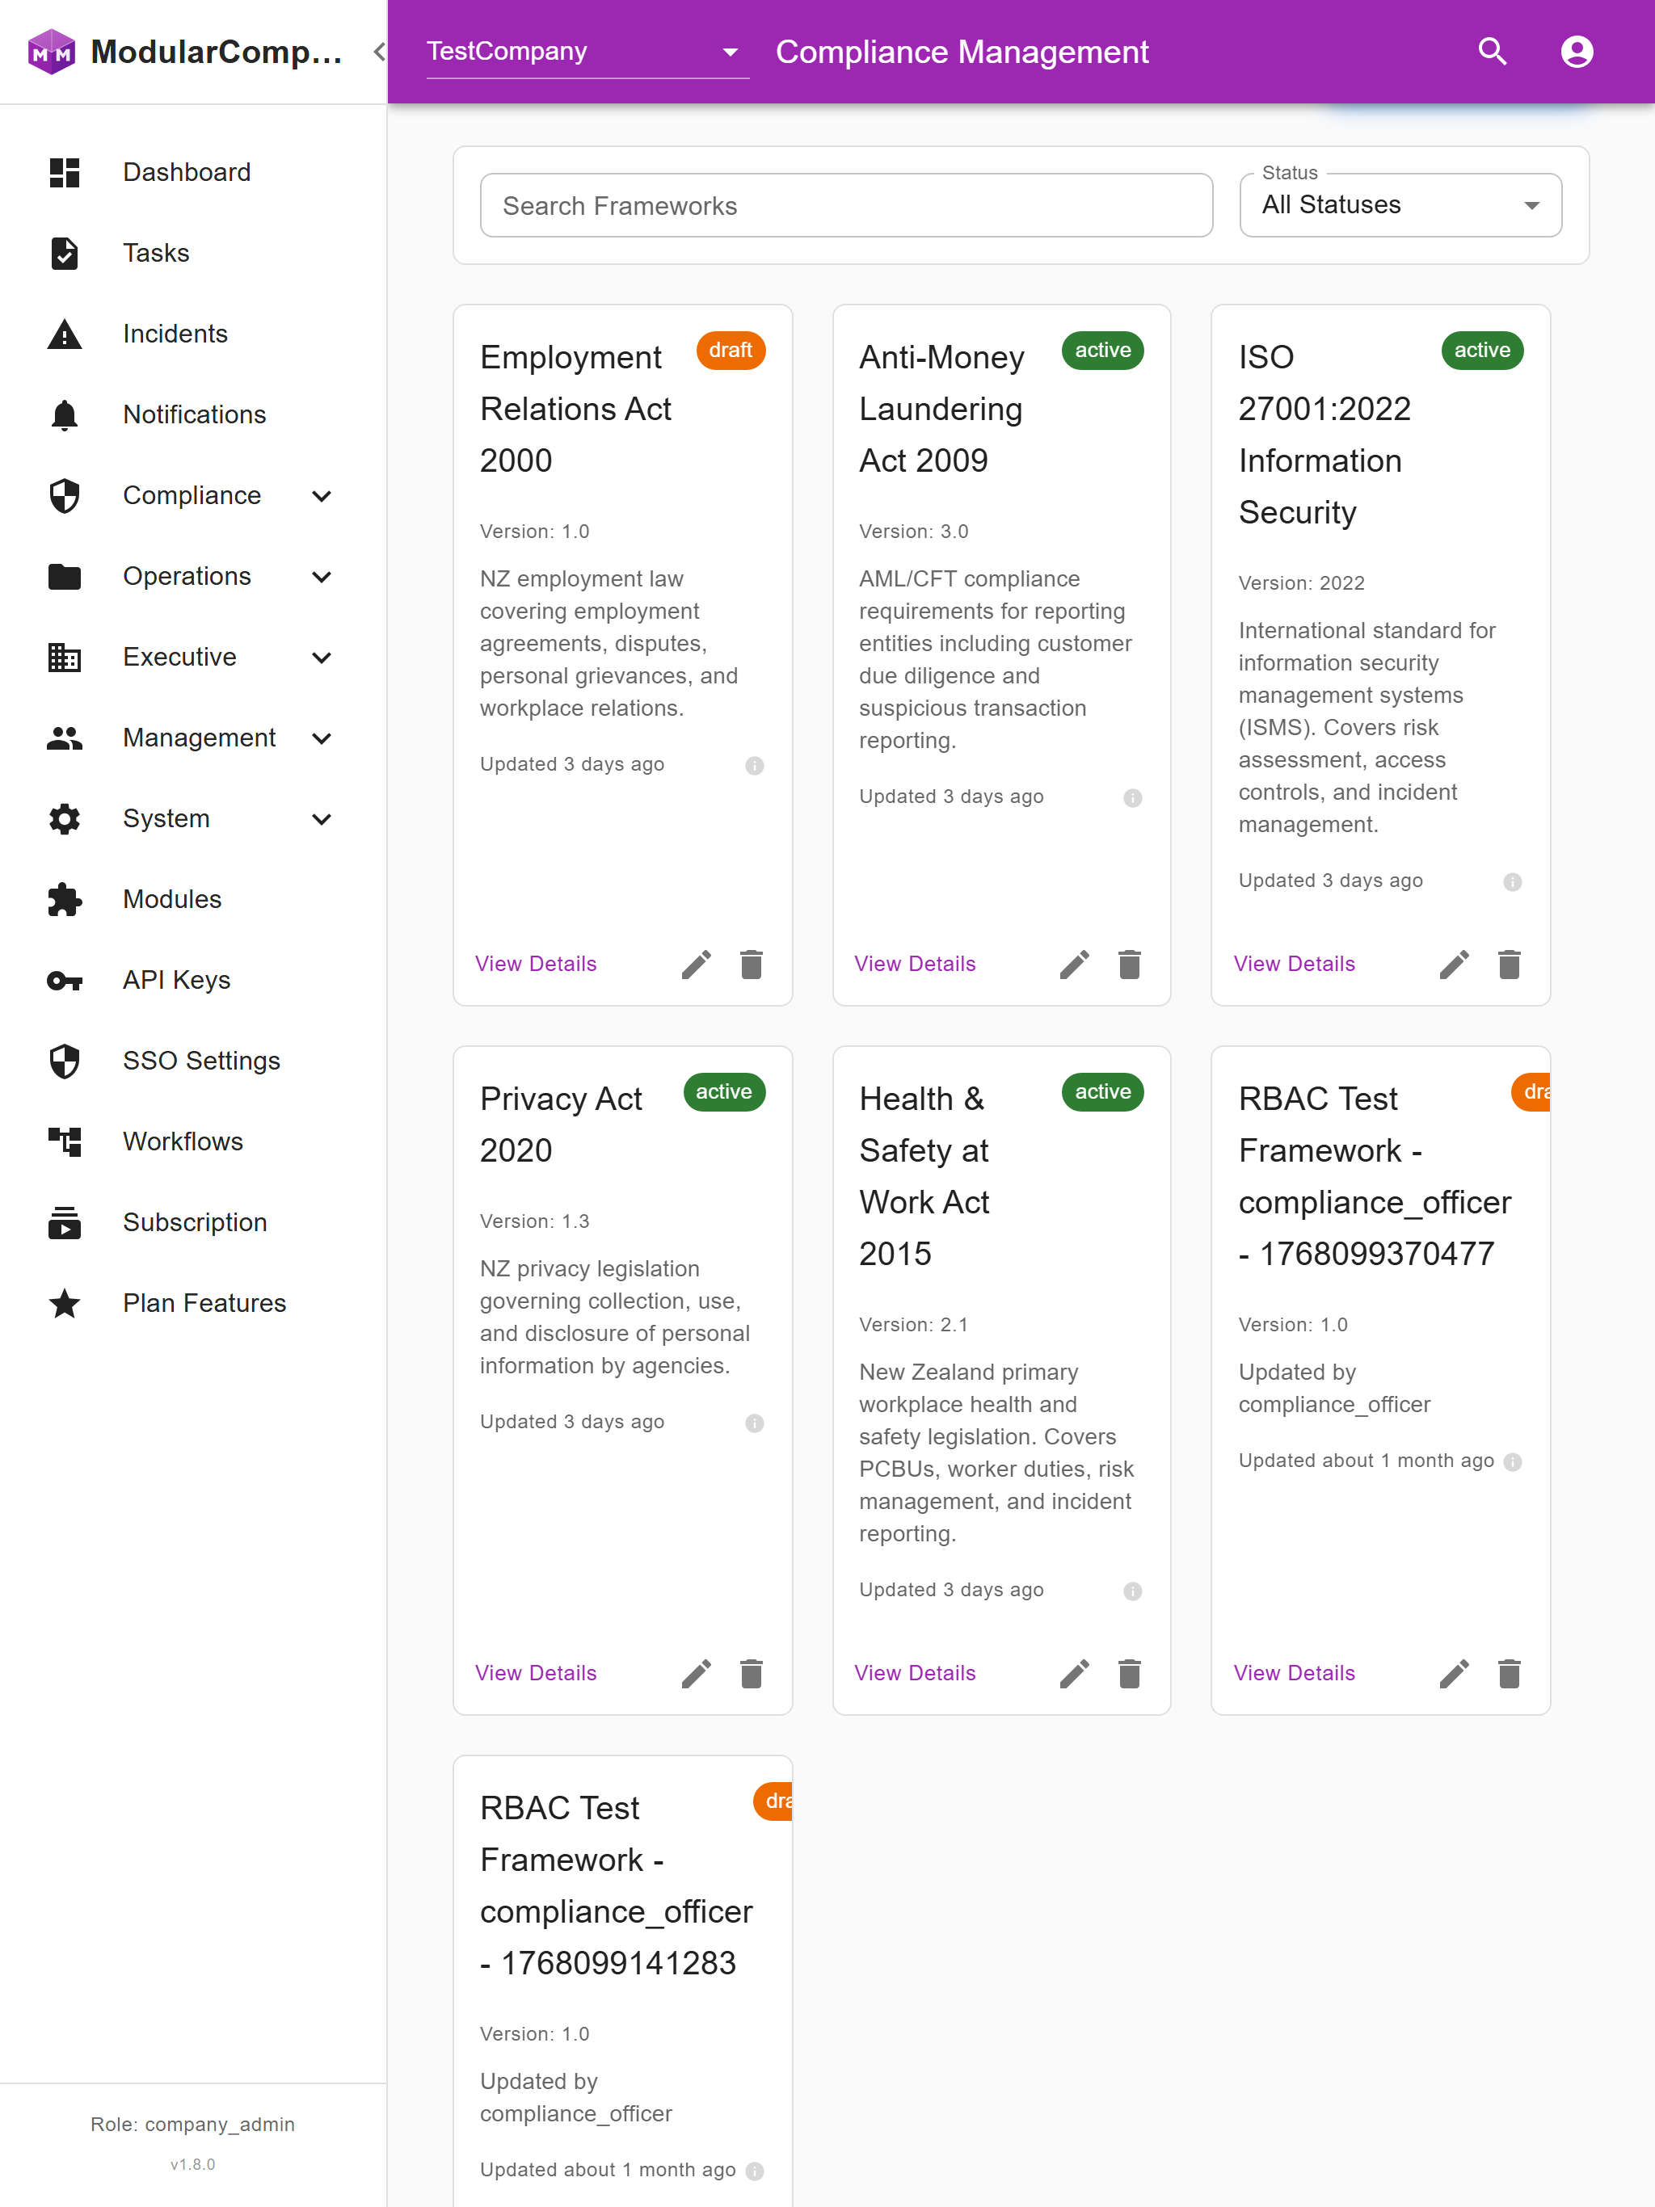
Task: Open Workflows from the sidebar
Action: click(194, 1142)
